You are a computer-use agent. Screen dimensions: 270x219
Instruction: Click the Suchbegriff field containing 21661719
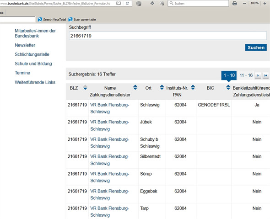click(167, 36)
